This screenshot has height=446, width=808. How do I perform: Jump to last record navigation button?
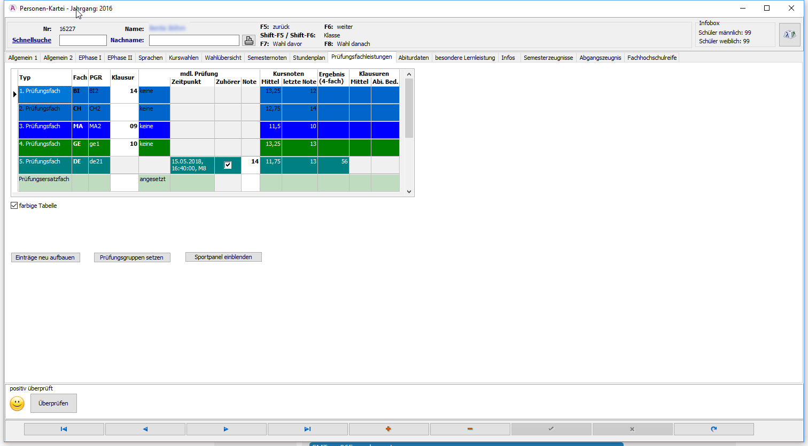(x=308, y=429)
